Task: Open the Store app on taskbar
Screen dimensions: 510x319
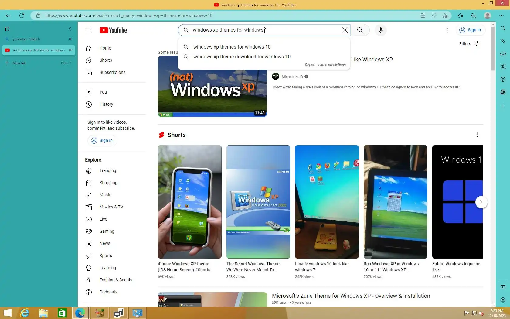Action: tap(62, 313)
